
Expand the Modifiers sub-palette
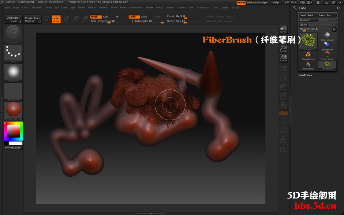(x=306, y=75)
